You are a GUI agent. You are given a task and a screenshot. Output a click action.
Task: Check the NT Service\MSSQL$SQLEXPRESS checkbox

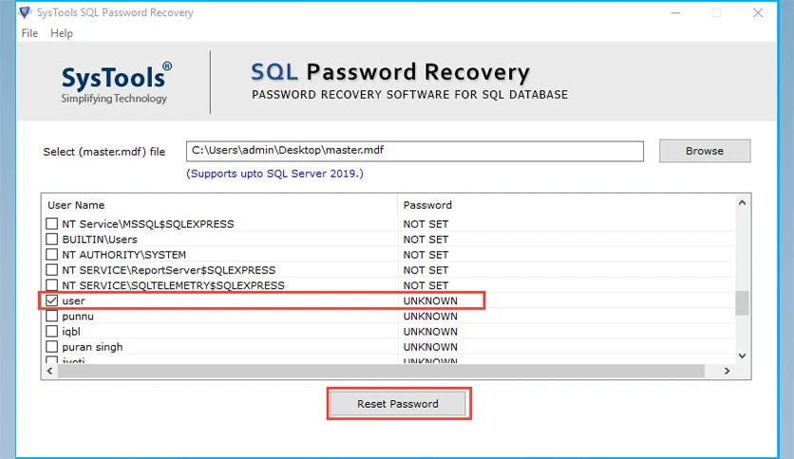[x=51, y=224]
